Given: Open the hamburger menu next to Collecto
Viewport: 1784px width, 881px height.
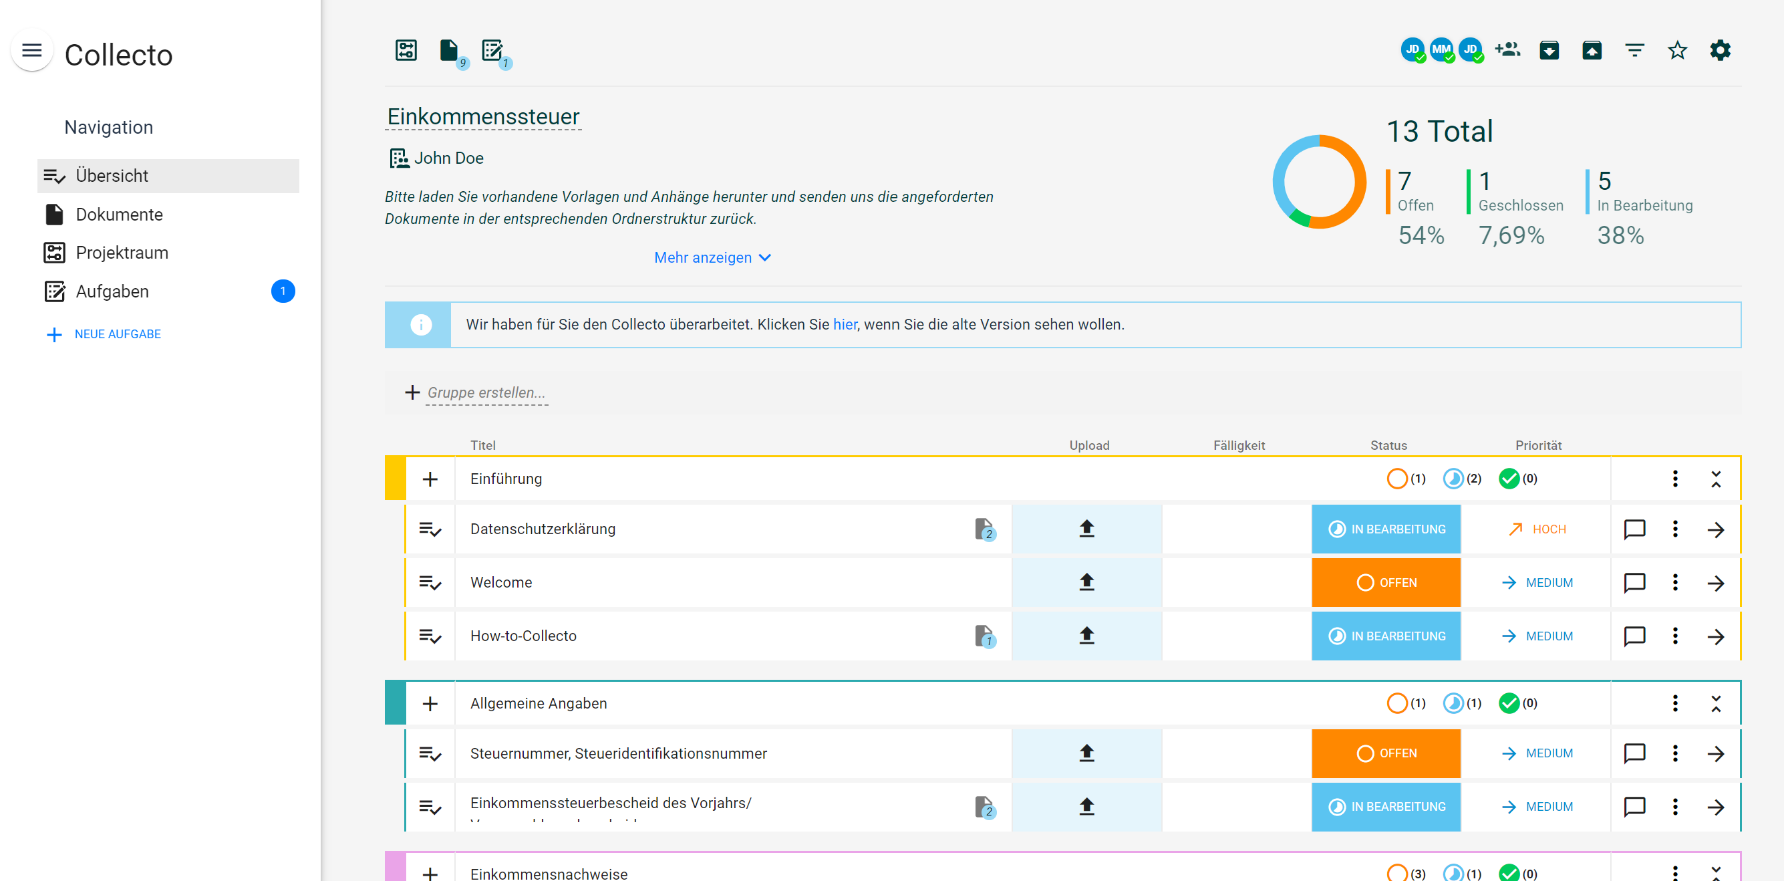Looking at the screenshot, I should 32,51.
